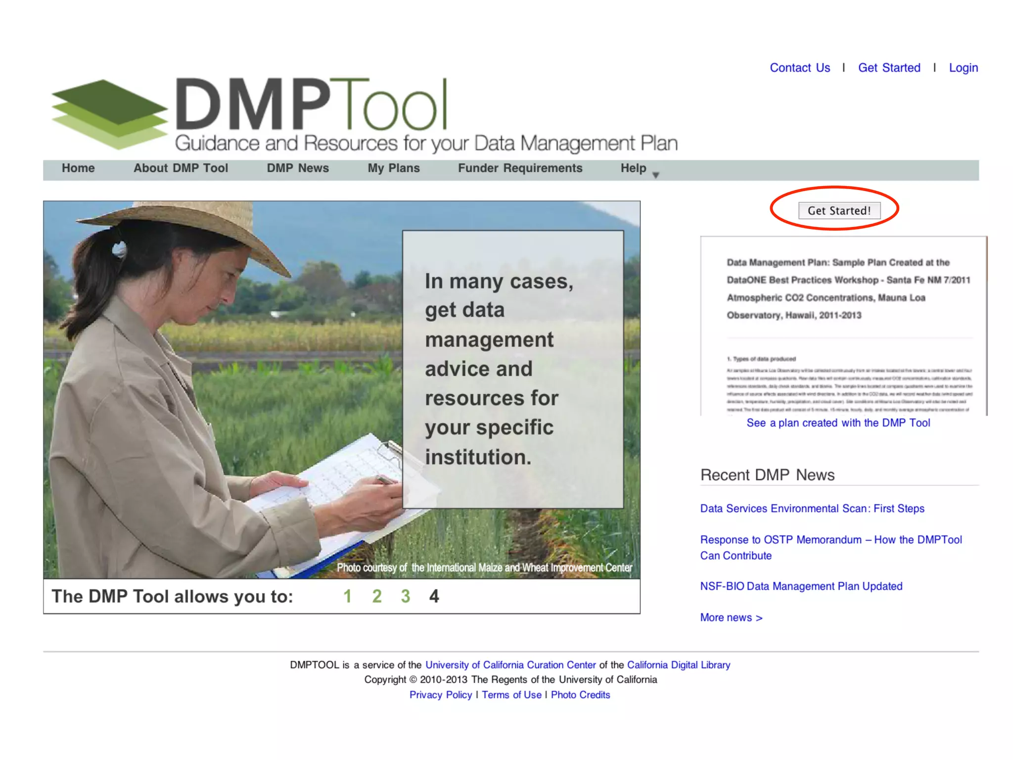The width and height of the screenshot is (1013, 760).
Task: Click See a plan created link
Action: [x=838, y=423]
